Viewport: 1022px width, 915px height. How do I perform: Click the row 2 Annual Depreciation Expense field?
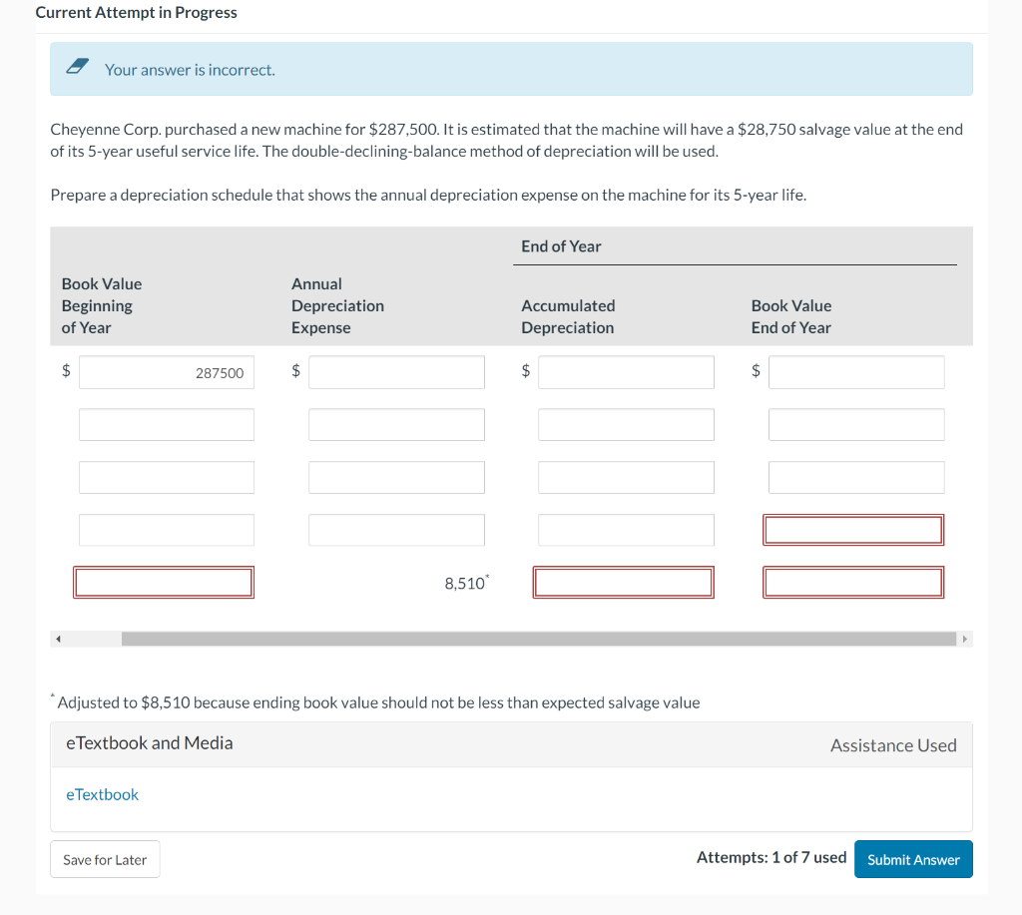click(396, 425)
